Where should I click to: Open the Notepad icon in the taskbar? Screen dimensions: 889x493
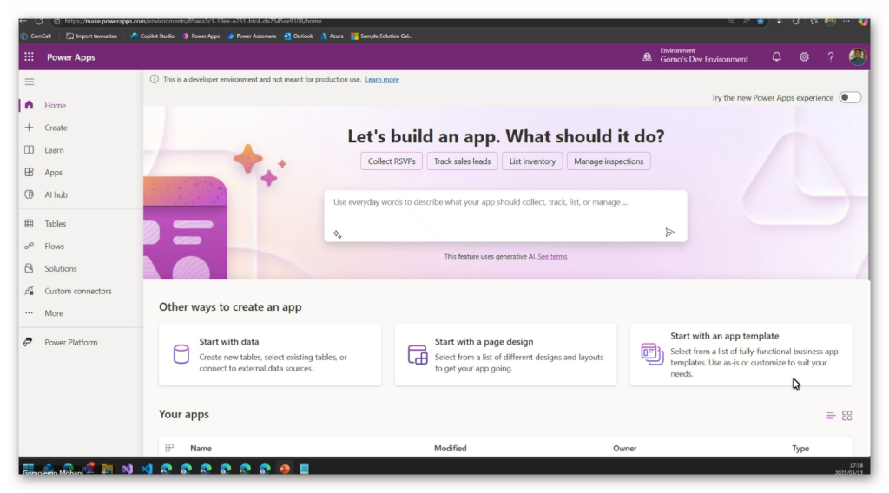coord(305,469)
